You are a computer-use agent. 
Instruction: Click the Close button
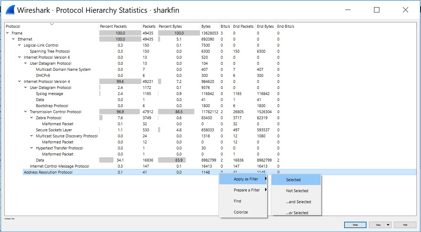[x=355, y=225]
